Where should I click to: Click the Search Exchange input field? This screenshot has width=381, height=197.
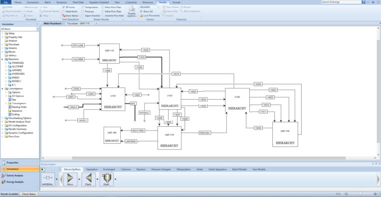click(x=342, y=2)
